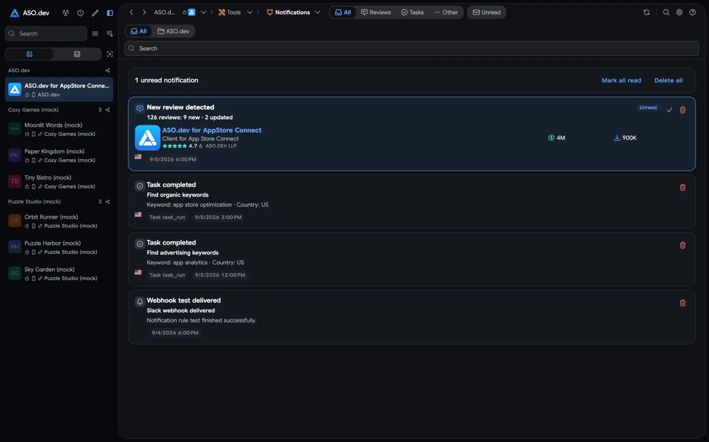Screen dimensions: 709x442
Task: Click the notifications search field
Action: (x=412, y=48)
